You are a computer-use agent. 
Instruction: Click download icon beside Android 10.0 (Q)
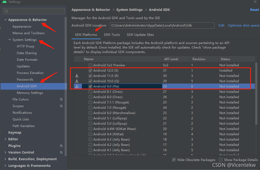click(77, 81)
